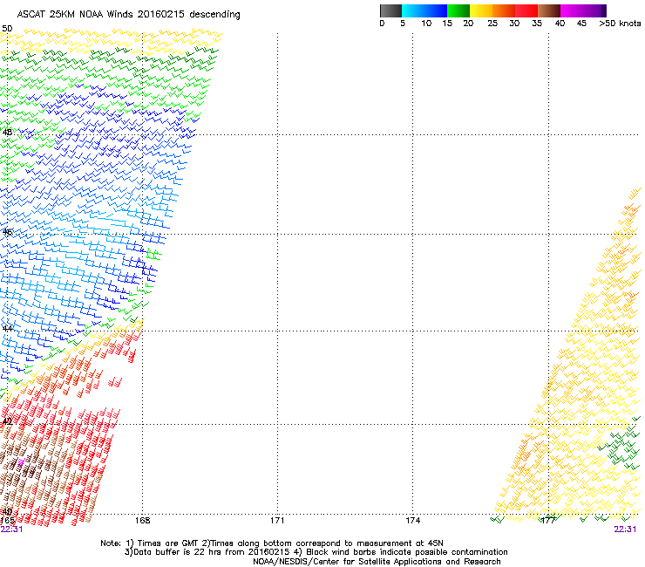
Task: Click the 'NOAA/NESDIS/Center for Satellite Applications and Research' credit
Action: (377, 562)
